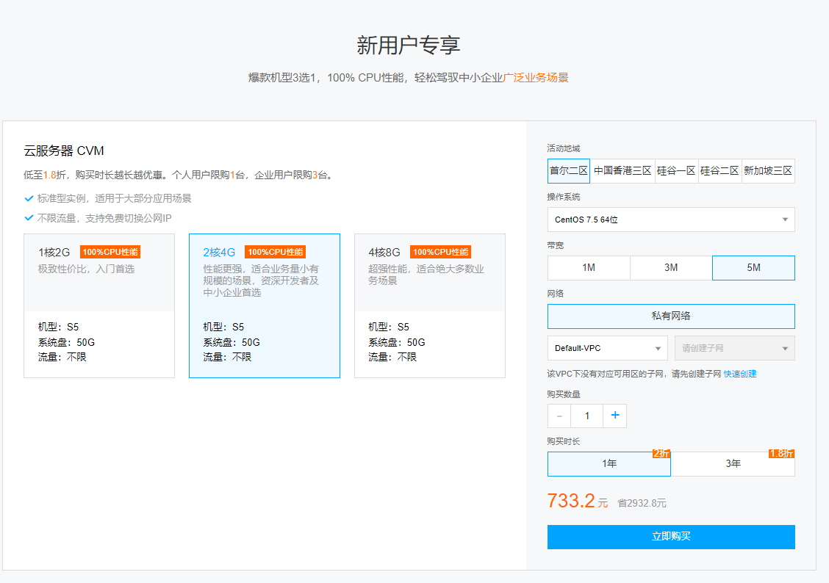Viewport: 829px width, 583px height.
Task: Decrease purchase quantity with minus button
Action: tap(559, 416)
